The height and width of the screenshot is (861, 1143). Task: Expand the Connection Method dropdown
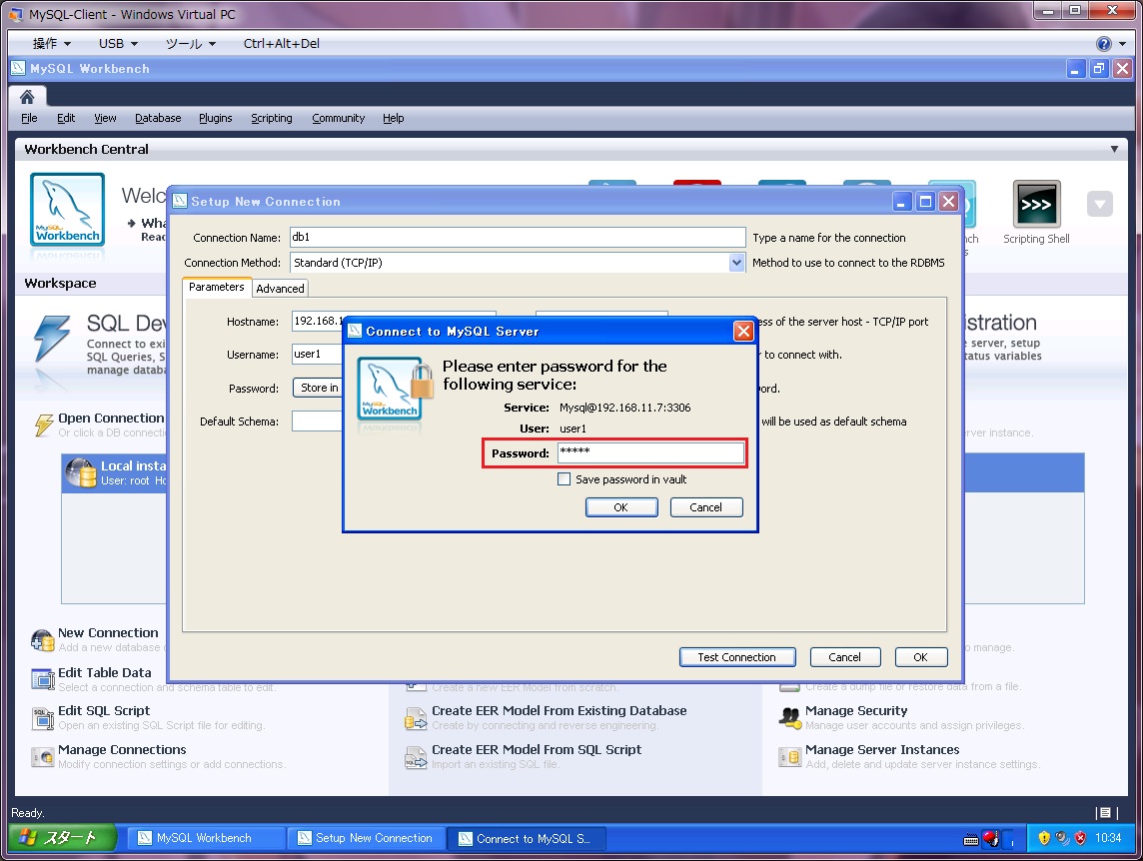[x=737, y=263]
